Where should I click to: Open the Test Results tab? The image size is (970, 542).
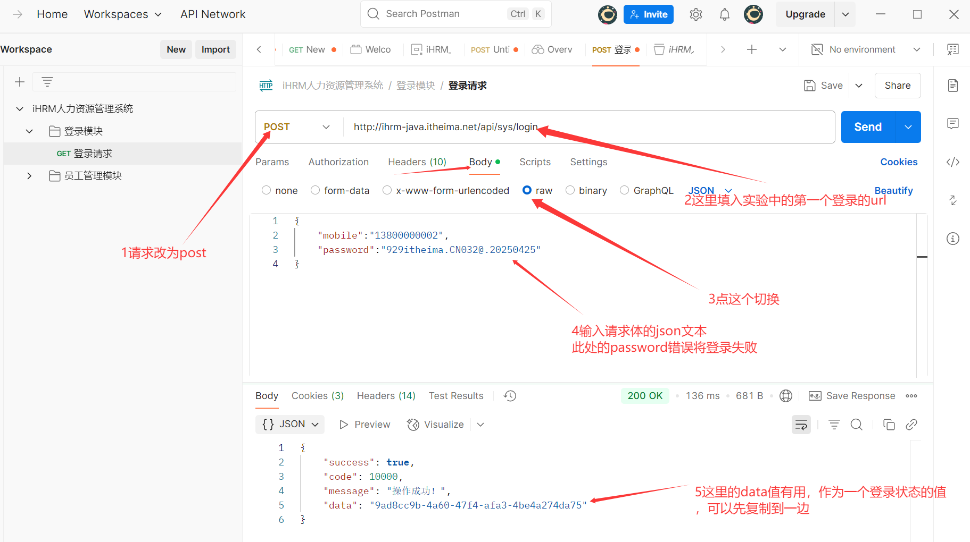456,396
